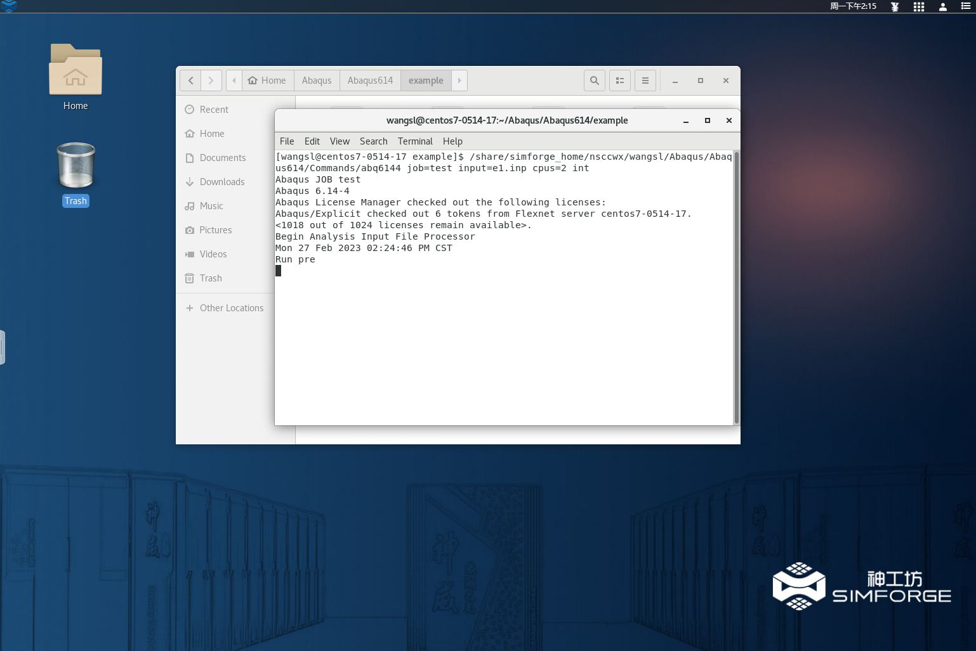Click the sidebar Trash bin icon

190,278
